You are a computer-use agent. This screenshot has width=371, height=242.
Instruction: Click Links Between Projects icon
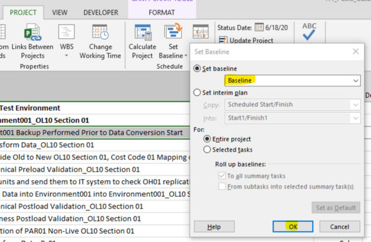tap(33, 32)
